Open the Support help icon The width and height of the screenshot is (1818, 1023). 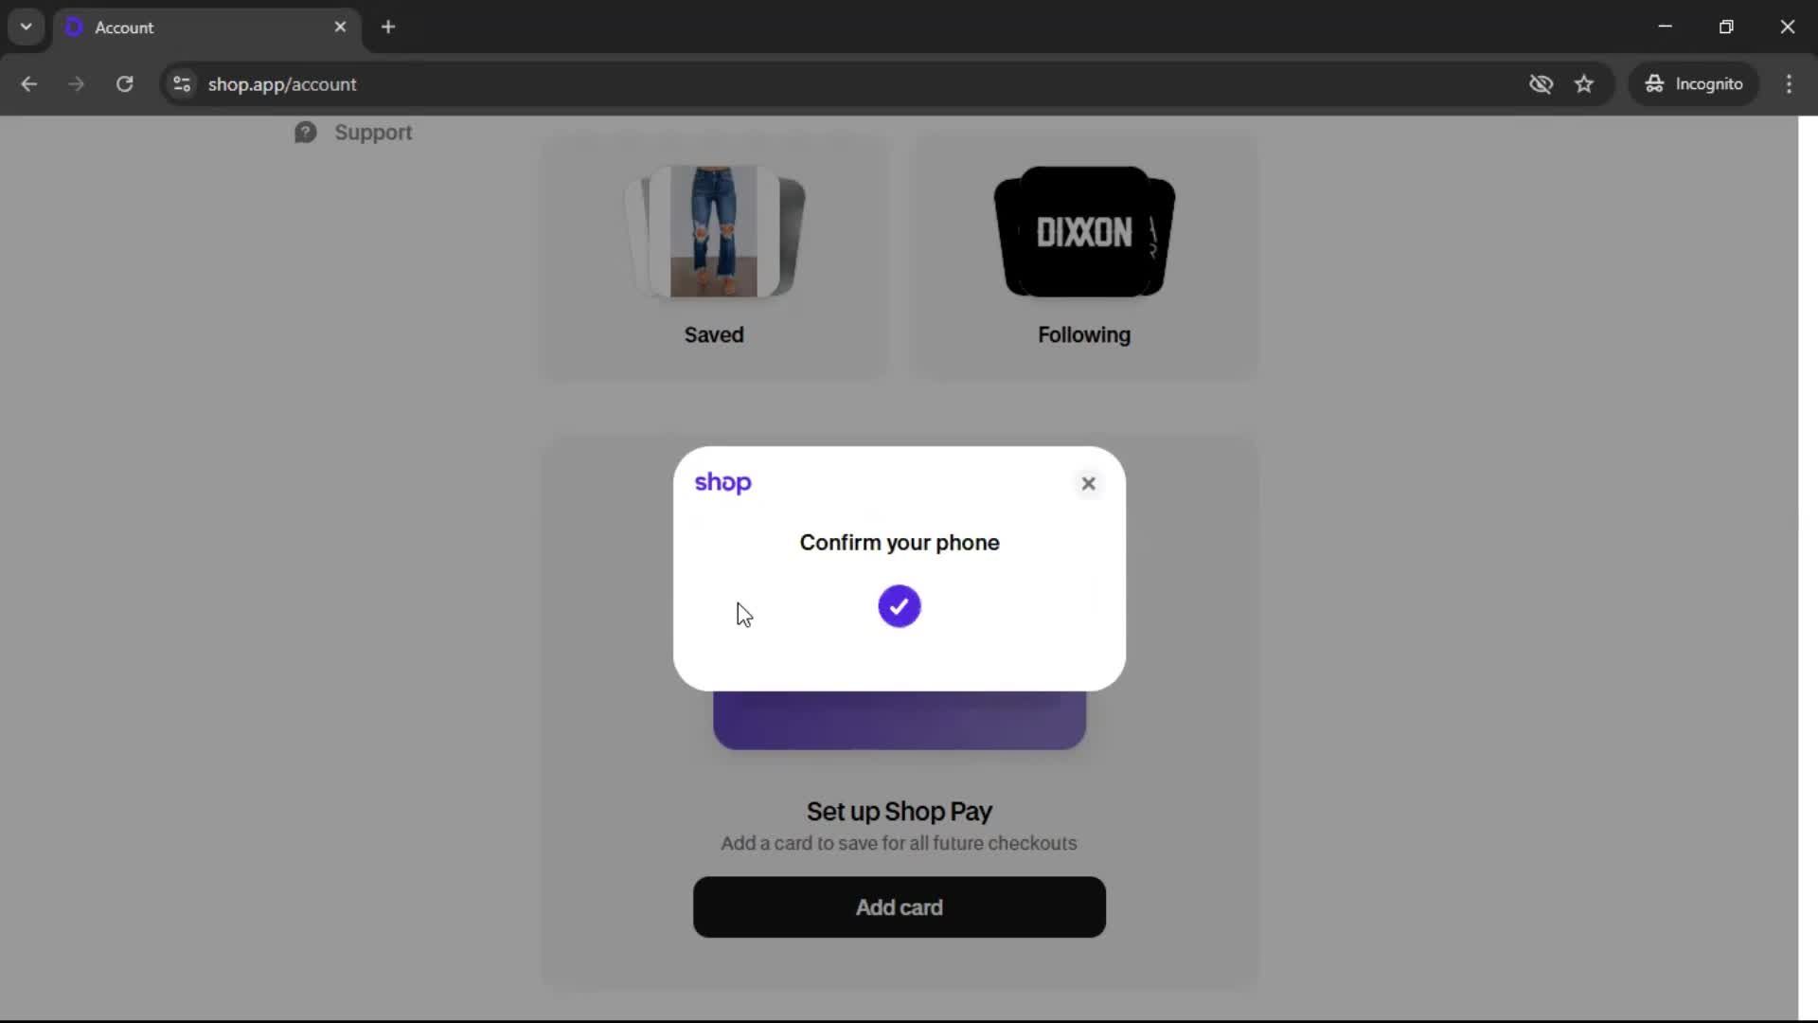point(305,133)
